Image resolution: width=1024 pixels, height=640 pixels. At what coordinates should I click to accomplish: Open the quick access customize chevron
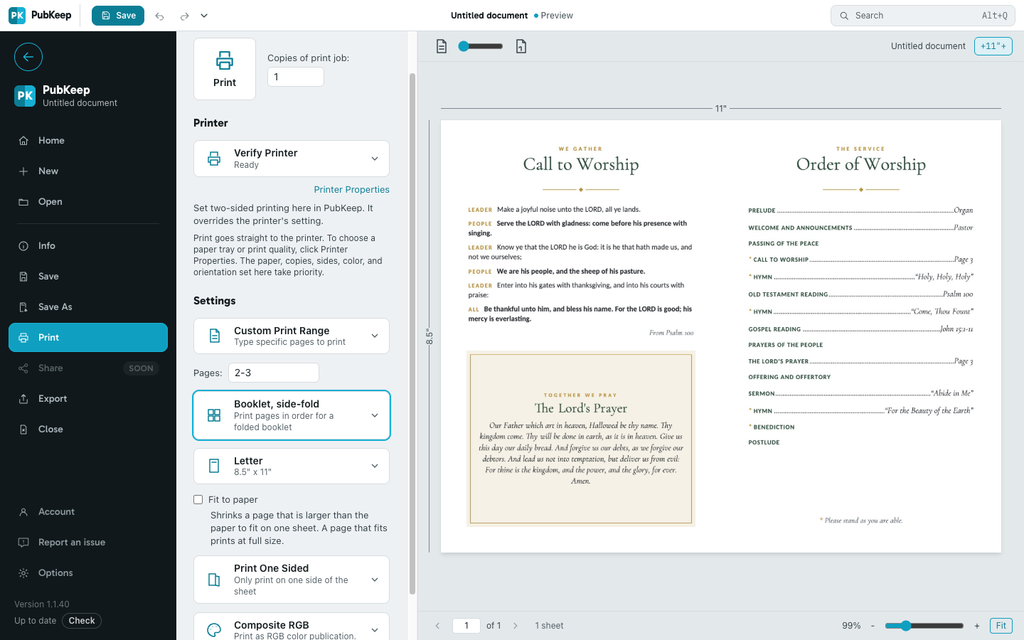pyautogui.click(x=204, y=16)
